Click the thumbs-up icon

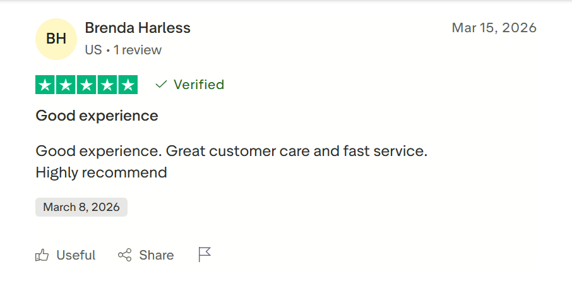pyautogui.click(x=42, y=255)
